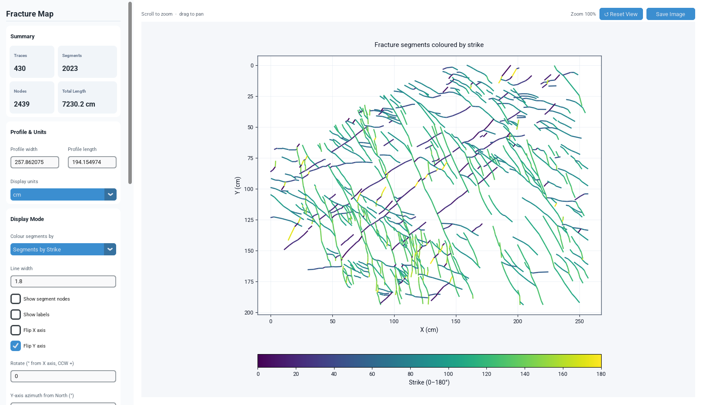Screen dimensions: 703x405
Task: Click the Traces 430 summary card
Action: point(32,62)
